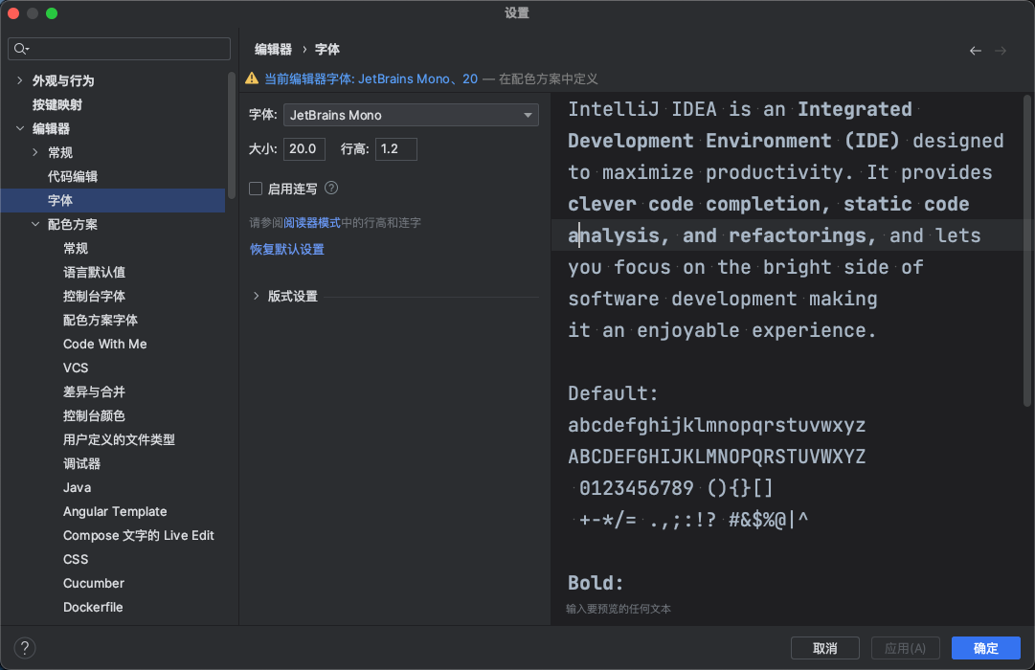Click the help icon next to 启用连写
The width and height of the screenshot is (1035, 670).
point(331,189)
